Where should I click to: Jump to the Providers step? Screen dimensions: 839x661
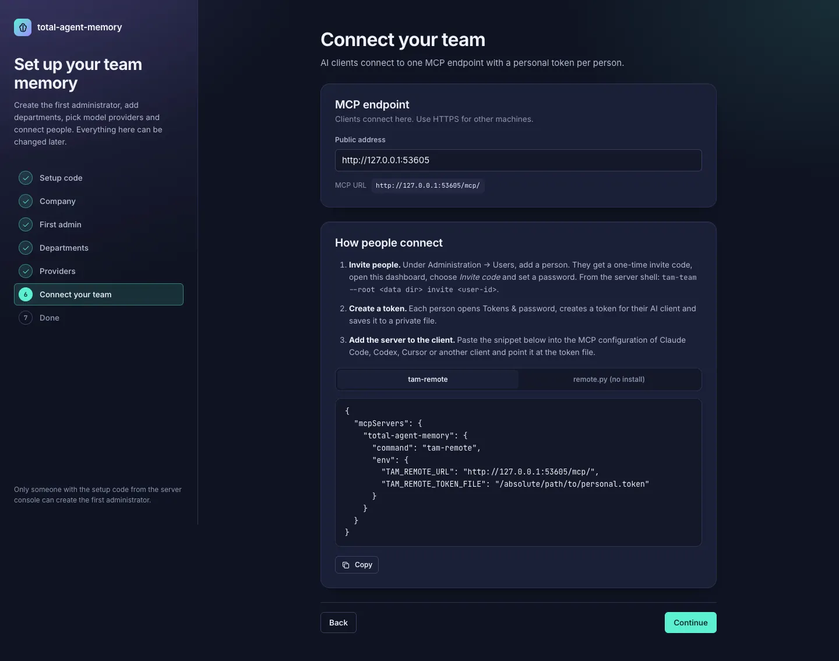(98, 271)
